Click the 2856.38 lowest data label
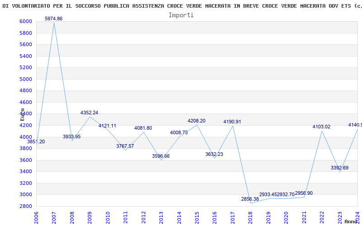Screen dimensions: 362x226 click(250, 199)
